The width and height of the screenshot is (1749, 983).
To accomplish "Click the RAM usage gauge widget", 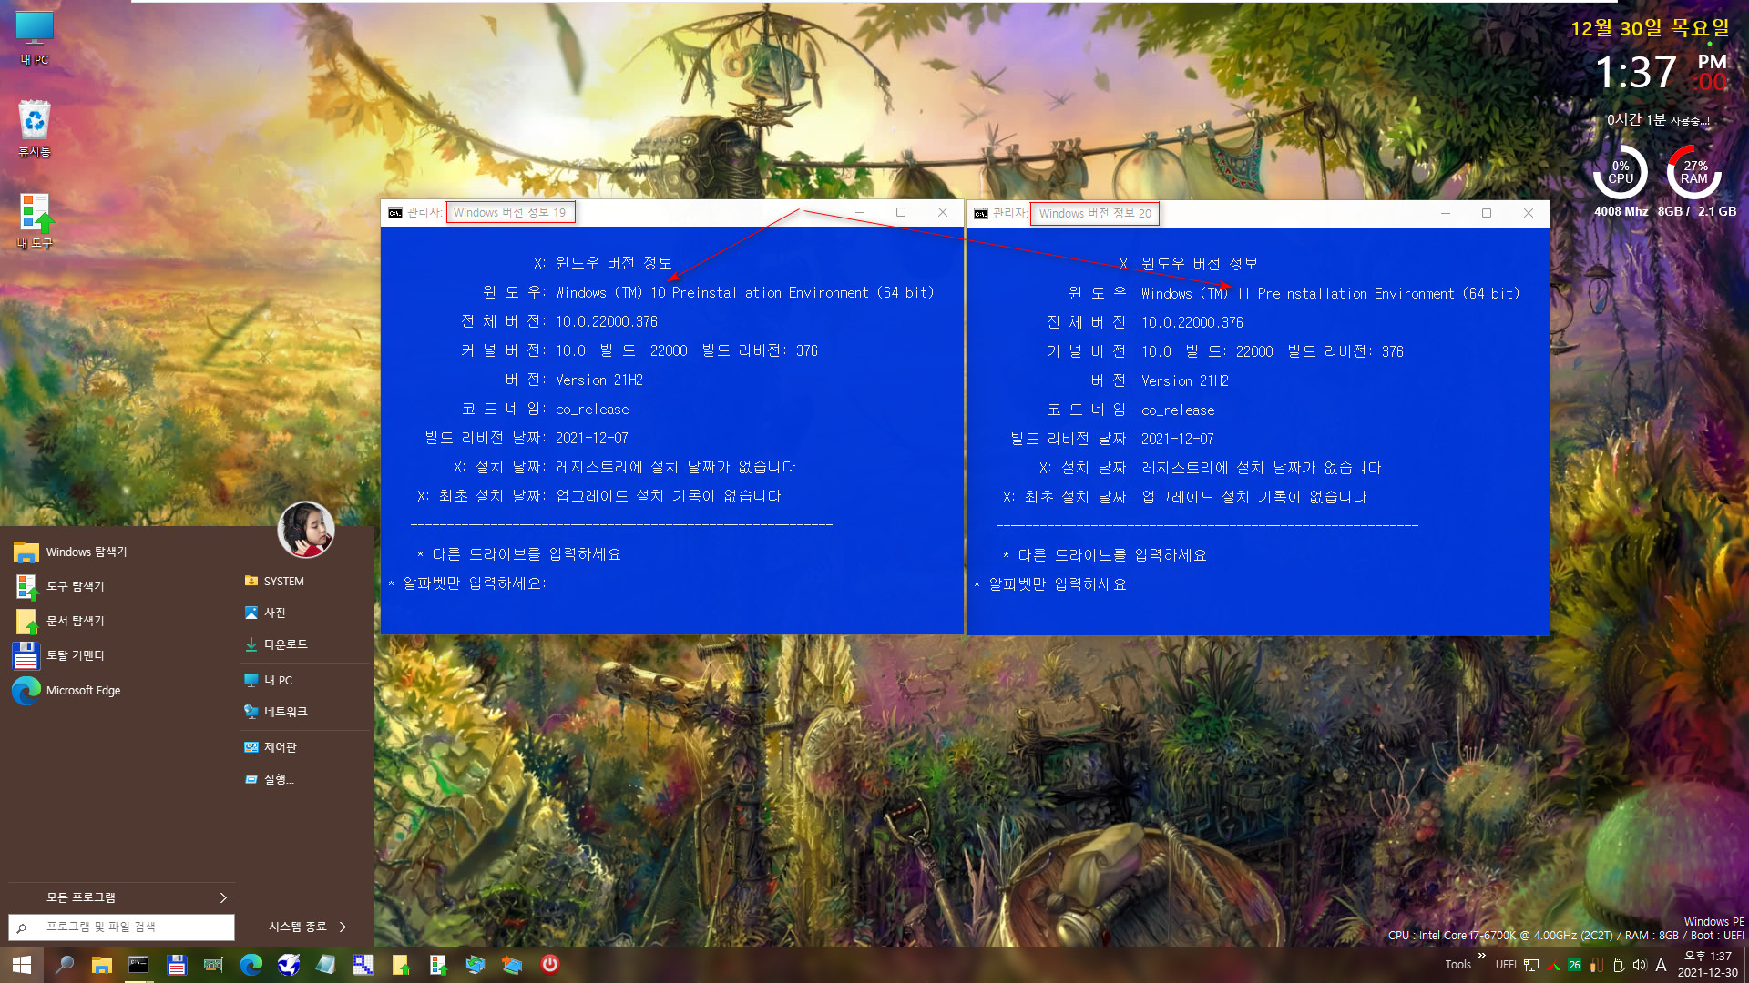I will click(x=1694, y=172).
